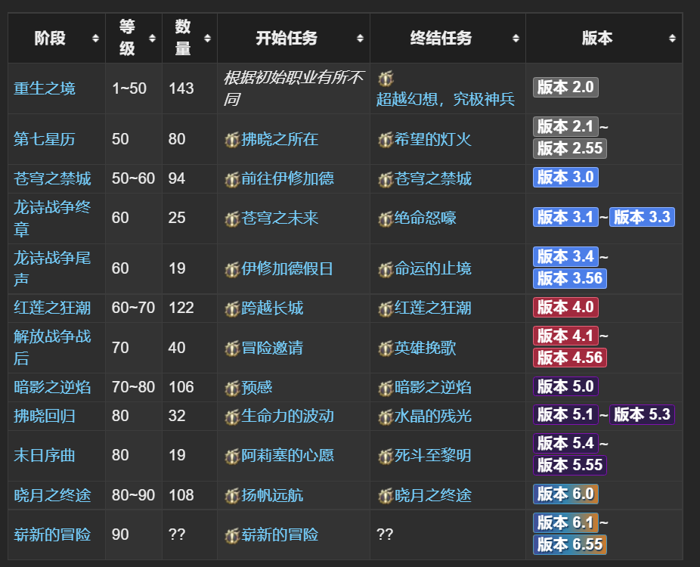This screenshot has height=567, width=700.
Task: Click quest icon beside 预感
Action: [x=232, y=388]
